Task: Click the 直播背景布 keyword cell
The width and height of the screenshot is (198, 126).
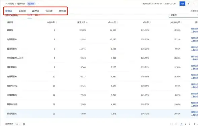Action: click(12, 49)
